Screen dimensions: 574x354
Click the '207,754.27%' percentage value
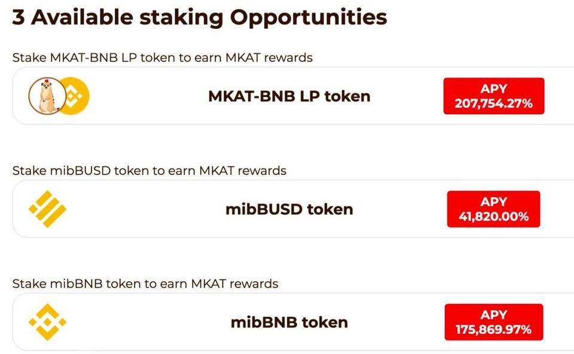[493, 104]
